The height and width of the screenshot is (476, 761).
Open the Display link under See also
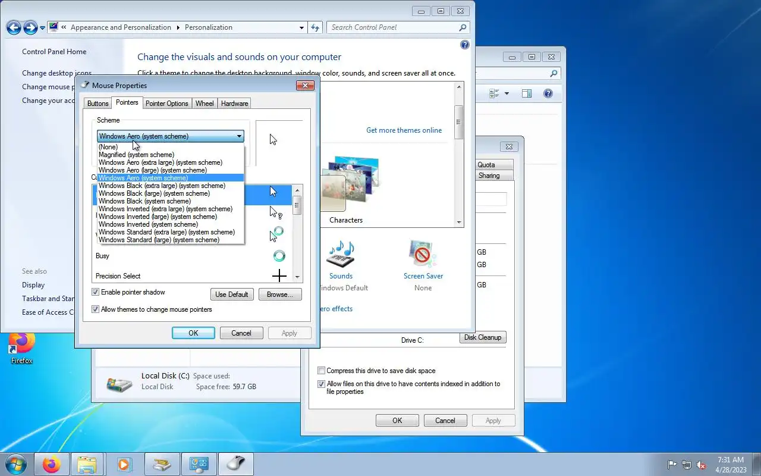click(33, 285)
